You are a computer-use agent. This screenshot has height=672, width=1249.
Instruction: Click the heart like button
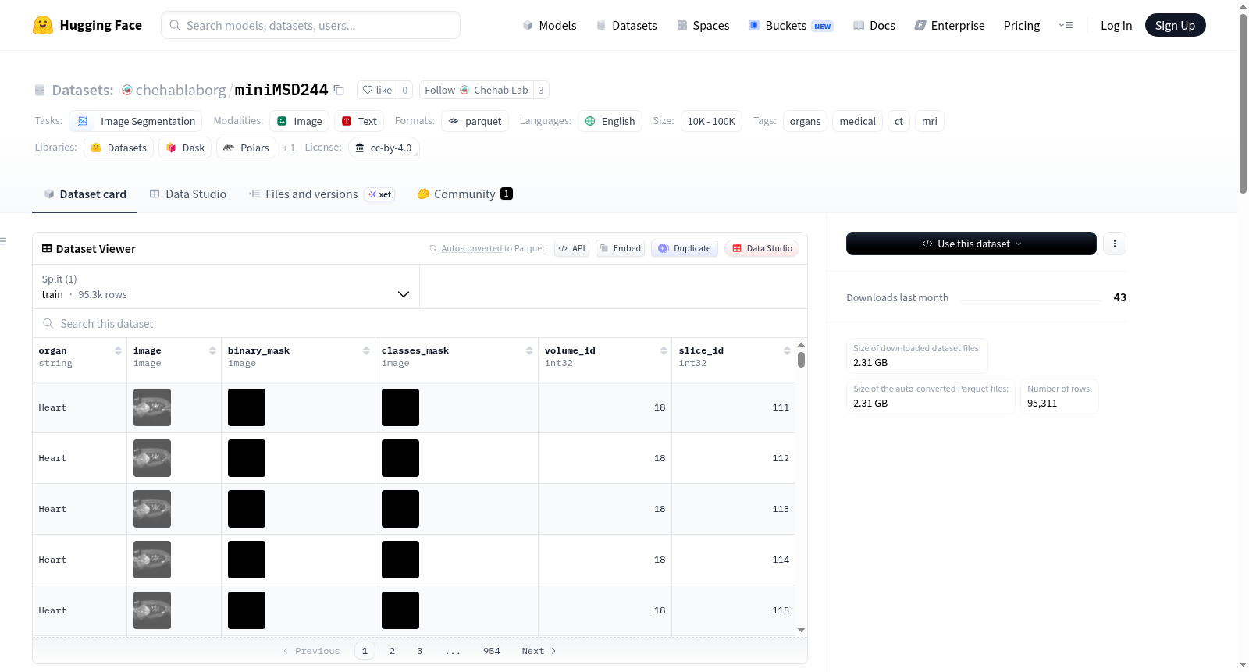(377, 90)
